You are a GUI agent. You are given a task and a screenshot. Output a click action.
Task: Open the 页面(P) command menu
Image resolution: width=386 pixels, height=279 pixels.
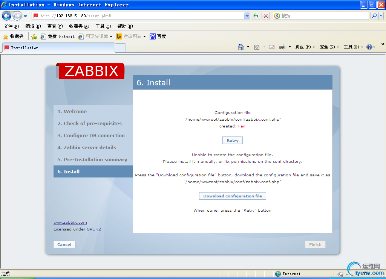tap(305, 47)
